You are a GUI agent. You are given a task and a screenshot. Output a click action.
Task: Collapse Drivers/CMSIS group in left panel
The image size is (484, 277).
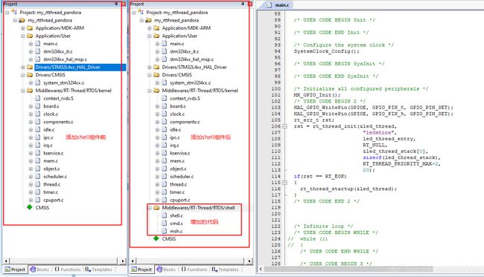[23, 75]
